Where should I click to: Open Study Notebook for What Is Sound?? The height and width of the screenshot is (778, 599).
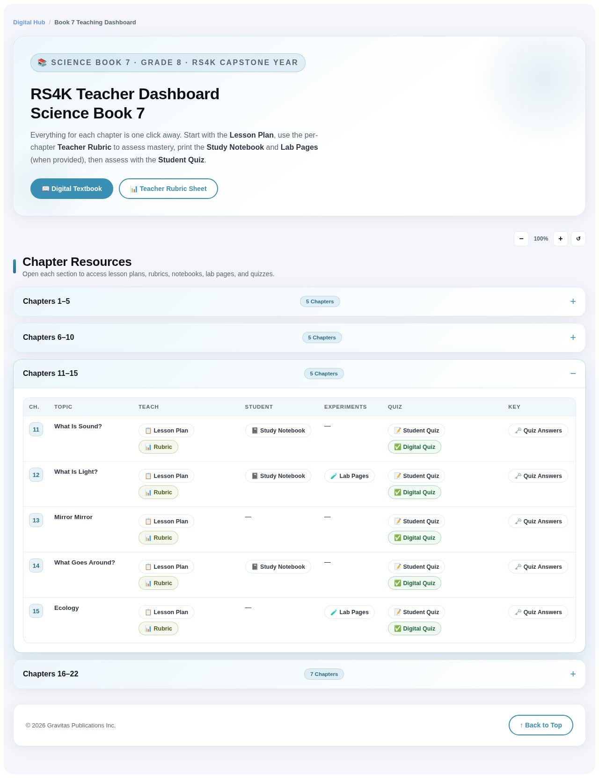click(278, 431)
